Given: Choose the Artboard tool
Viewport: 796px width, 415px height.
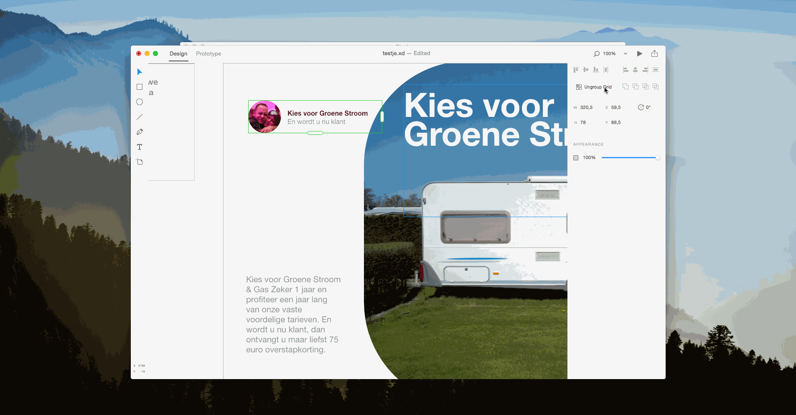Looking at the screenshot, I should [x=140, y=162].
